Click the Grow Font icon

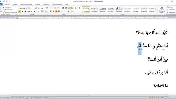(x=36, y=8)
